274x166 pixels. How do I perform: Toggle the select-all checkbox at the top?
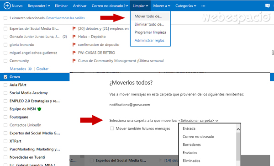[5, 18]
